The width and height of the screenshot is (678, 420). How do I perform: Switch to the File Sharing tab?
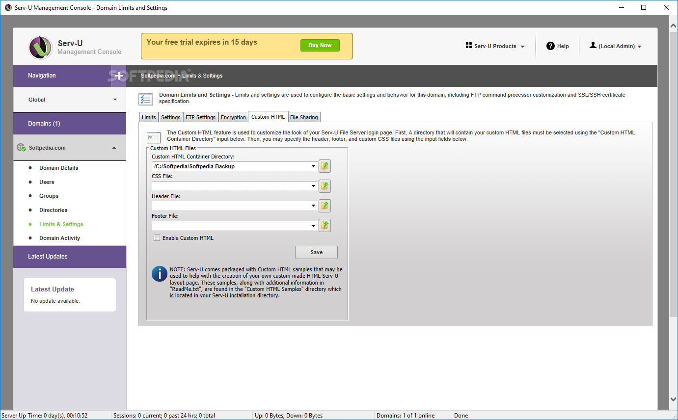pos(304,117)
